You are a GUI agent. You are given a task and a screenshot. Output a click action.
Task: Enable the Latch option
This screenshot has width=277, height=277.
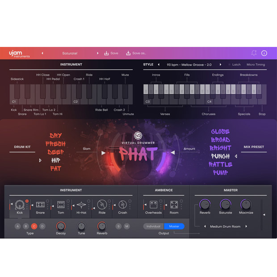tap(235, 65)
